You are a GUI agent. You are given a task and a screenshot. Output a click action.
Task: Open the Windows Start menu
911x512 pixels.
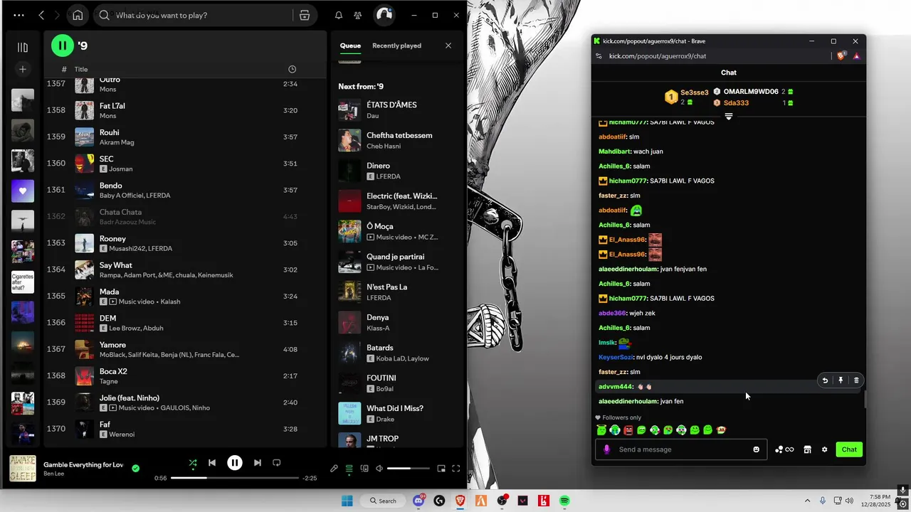[347, 501]
